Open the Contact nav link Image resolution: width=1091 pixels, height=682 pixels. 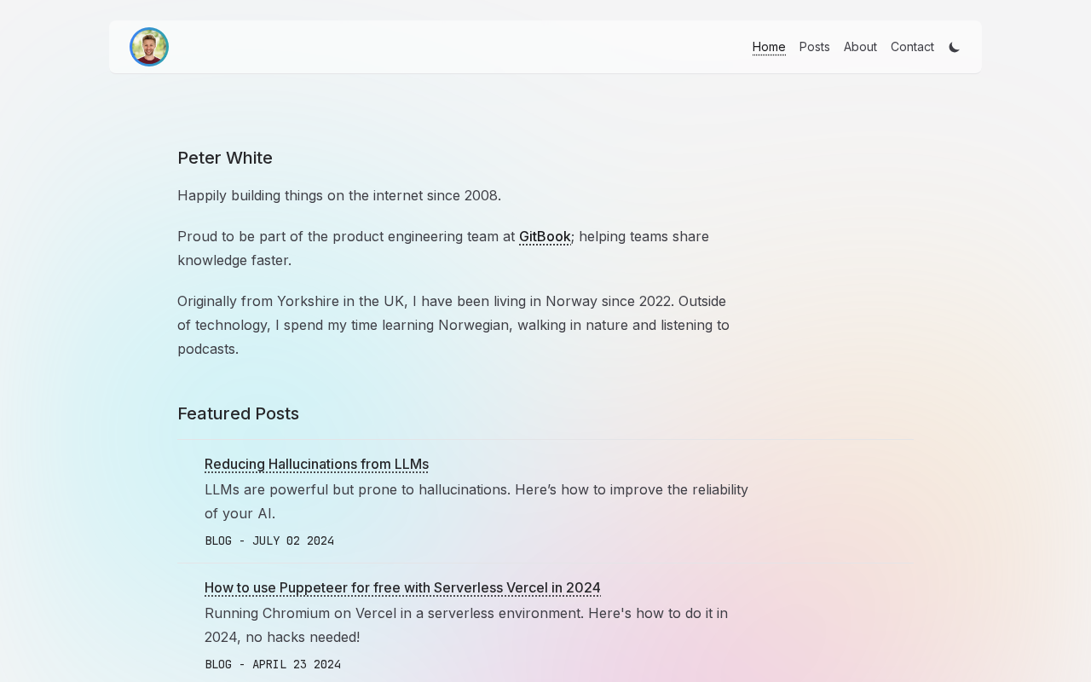(912, 47)
